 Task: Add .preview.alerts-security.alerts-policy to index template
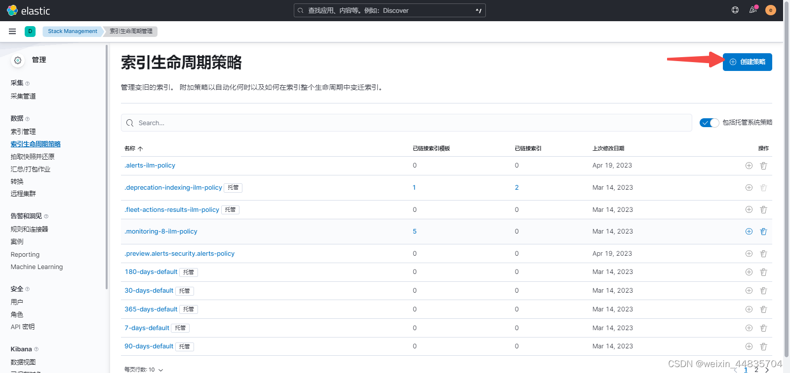[x=749, y=254]
